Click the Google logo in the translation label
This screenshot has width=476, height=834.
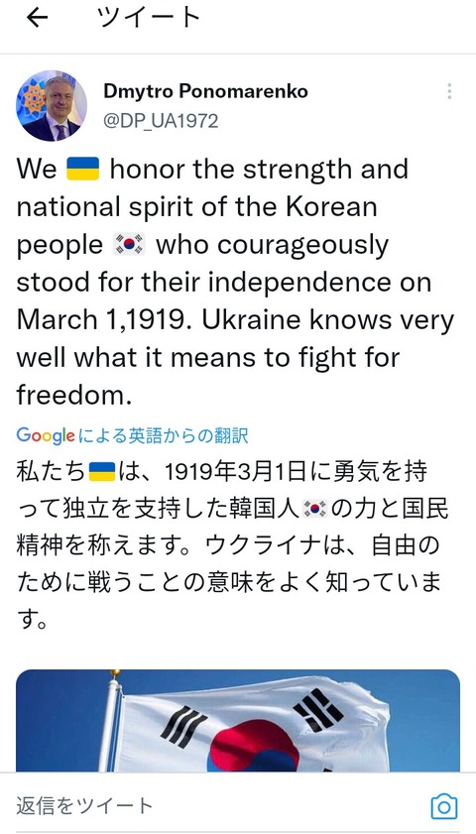click(x=46, y=435)
